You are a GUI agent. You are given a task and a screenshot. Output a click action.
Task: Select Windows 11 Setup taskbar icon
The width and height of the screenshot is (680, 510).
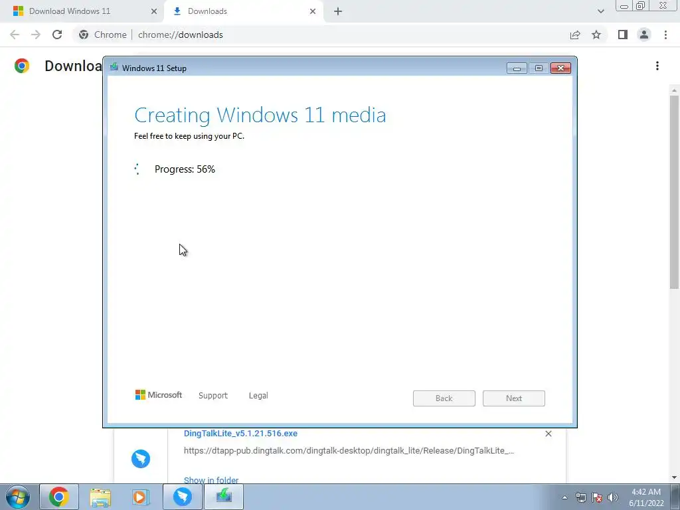point(224,497)
